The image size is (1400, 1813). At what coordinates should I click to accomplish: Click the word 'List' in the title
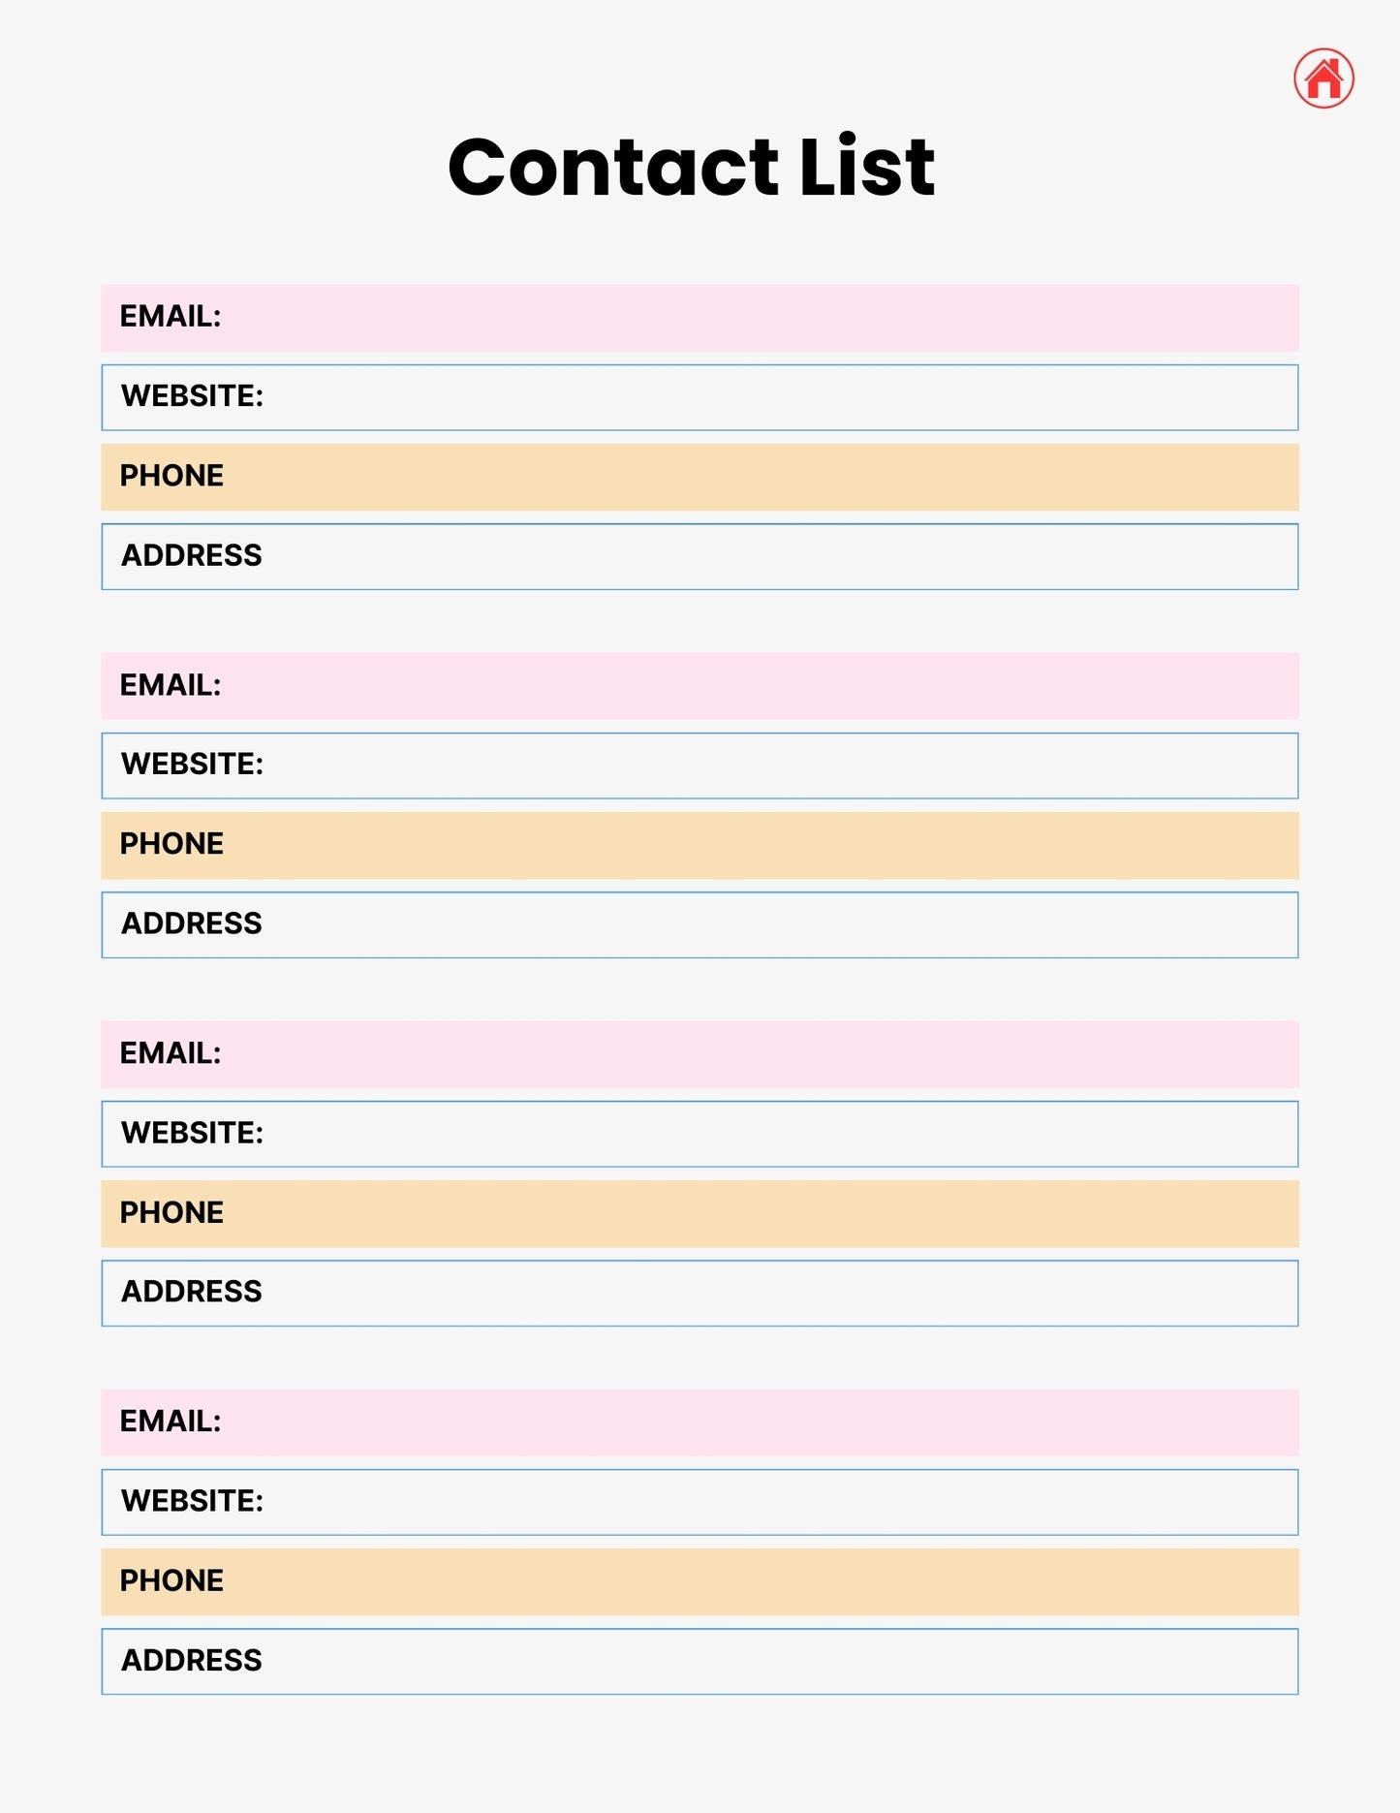[x=866, y=167]
